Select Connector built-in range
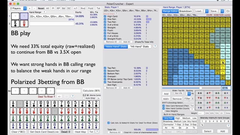This screenshot has width=240, height=135. [168, 124]
